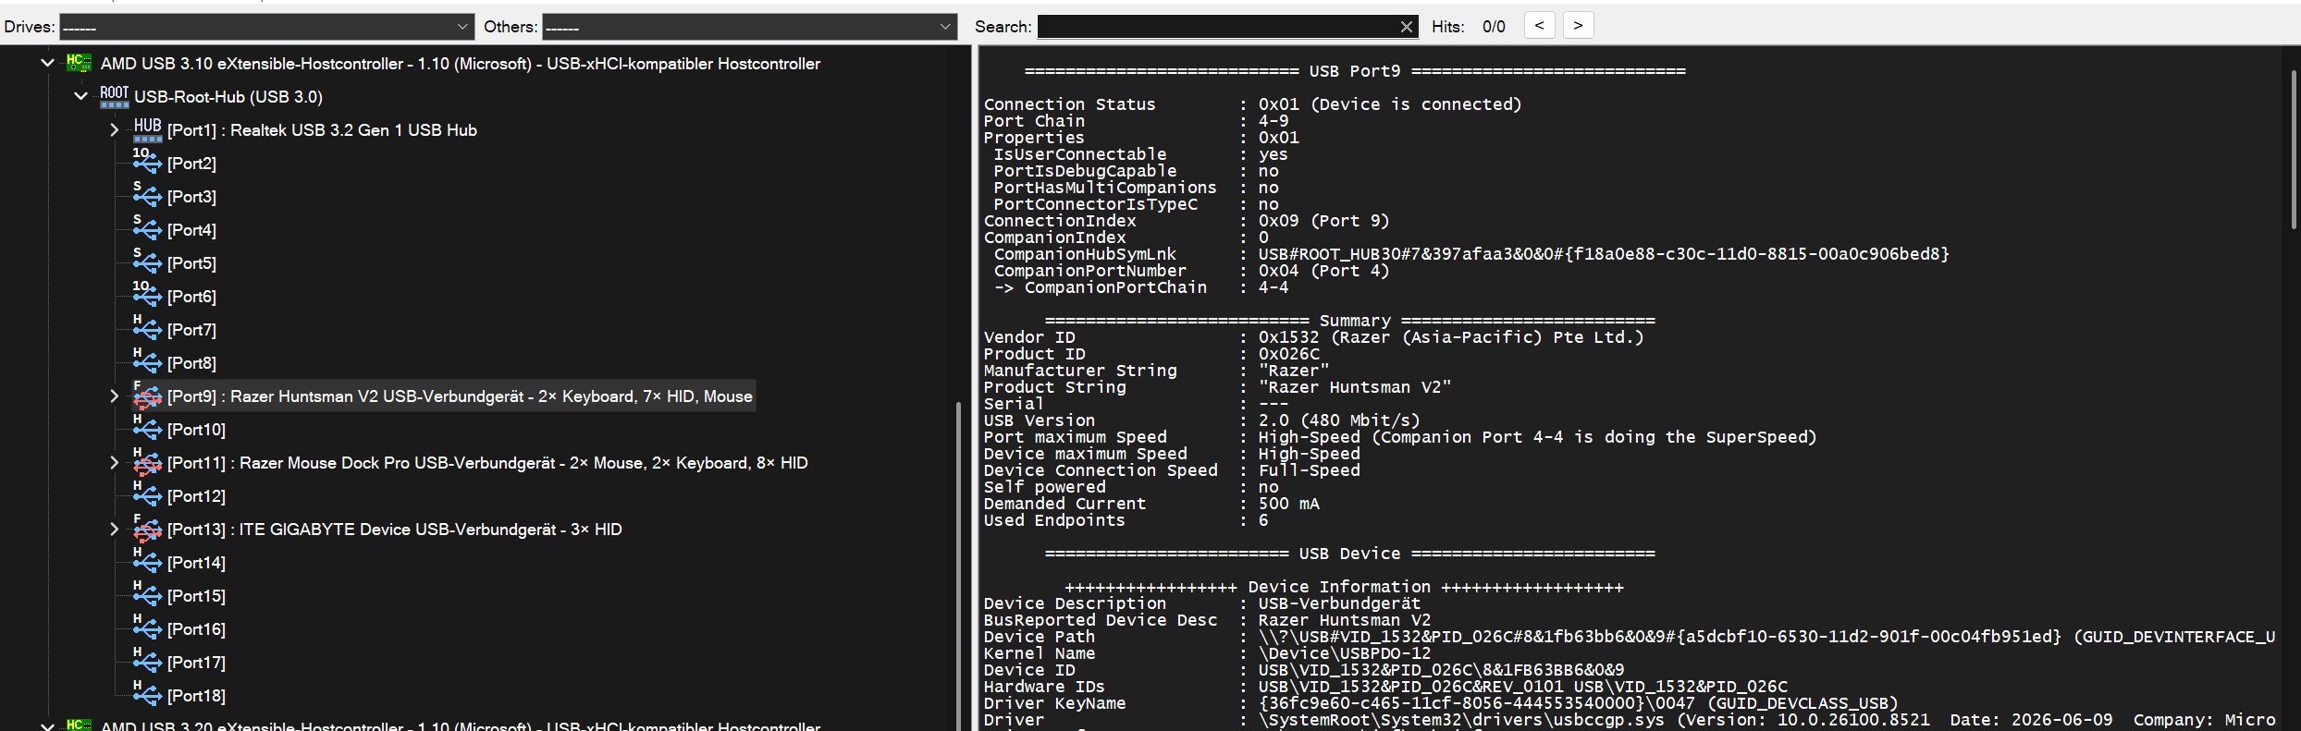The height and width of the screenshot is (731, 2301).
Task: Click the device tree vertical scrollbar
Action: 958,564
